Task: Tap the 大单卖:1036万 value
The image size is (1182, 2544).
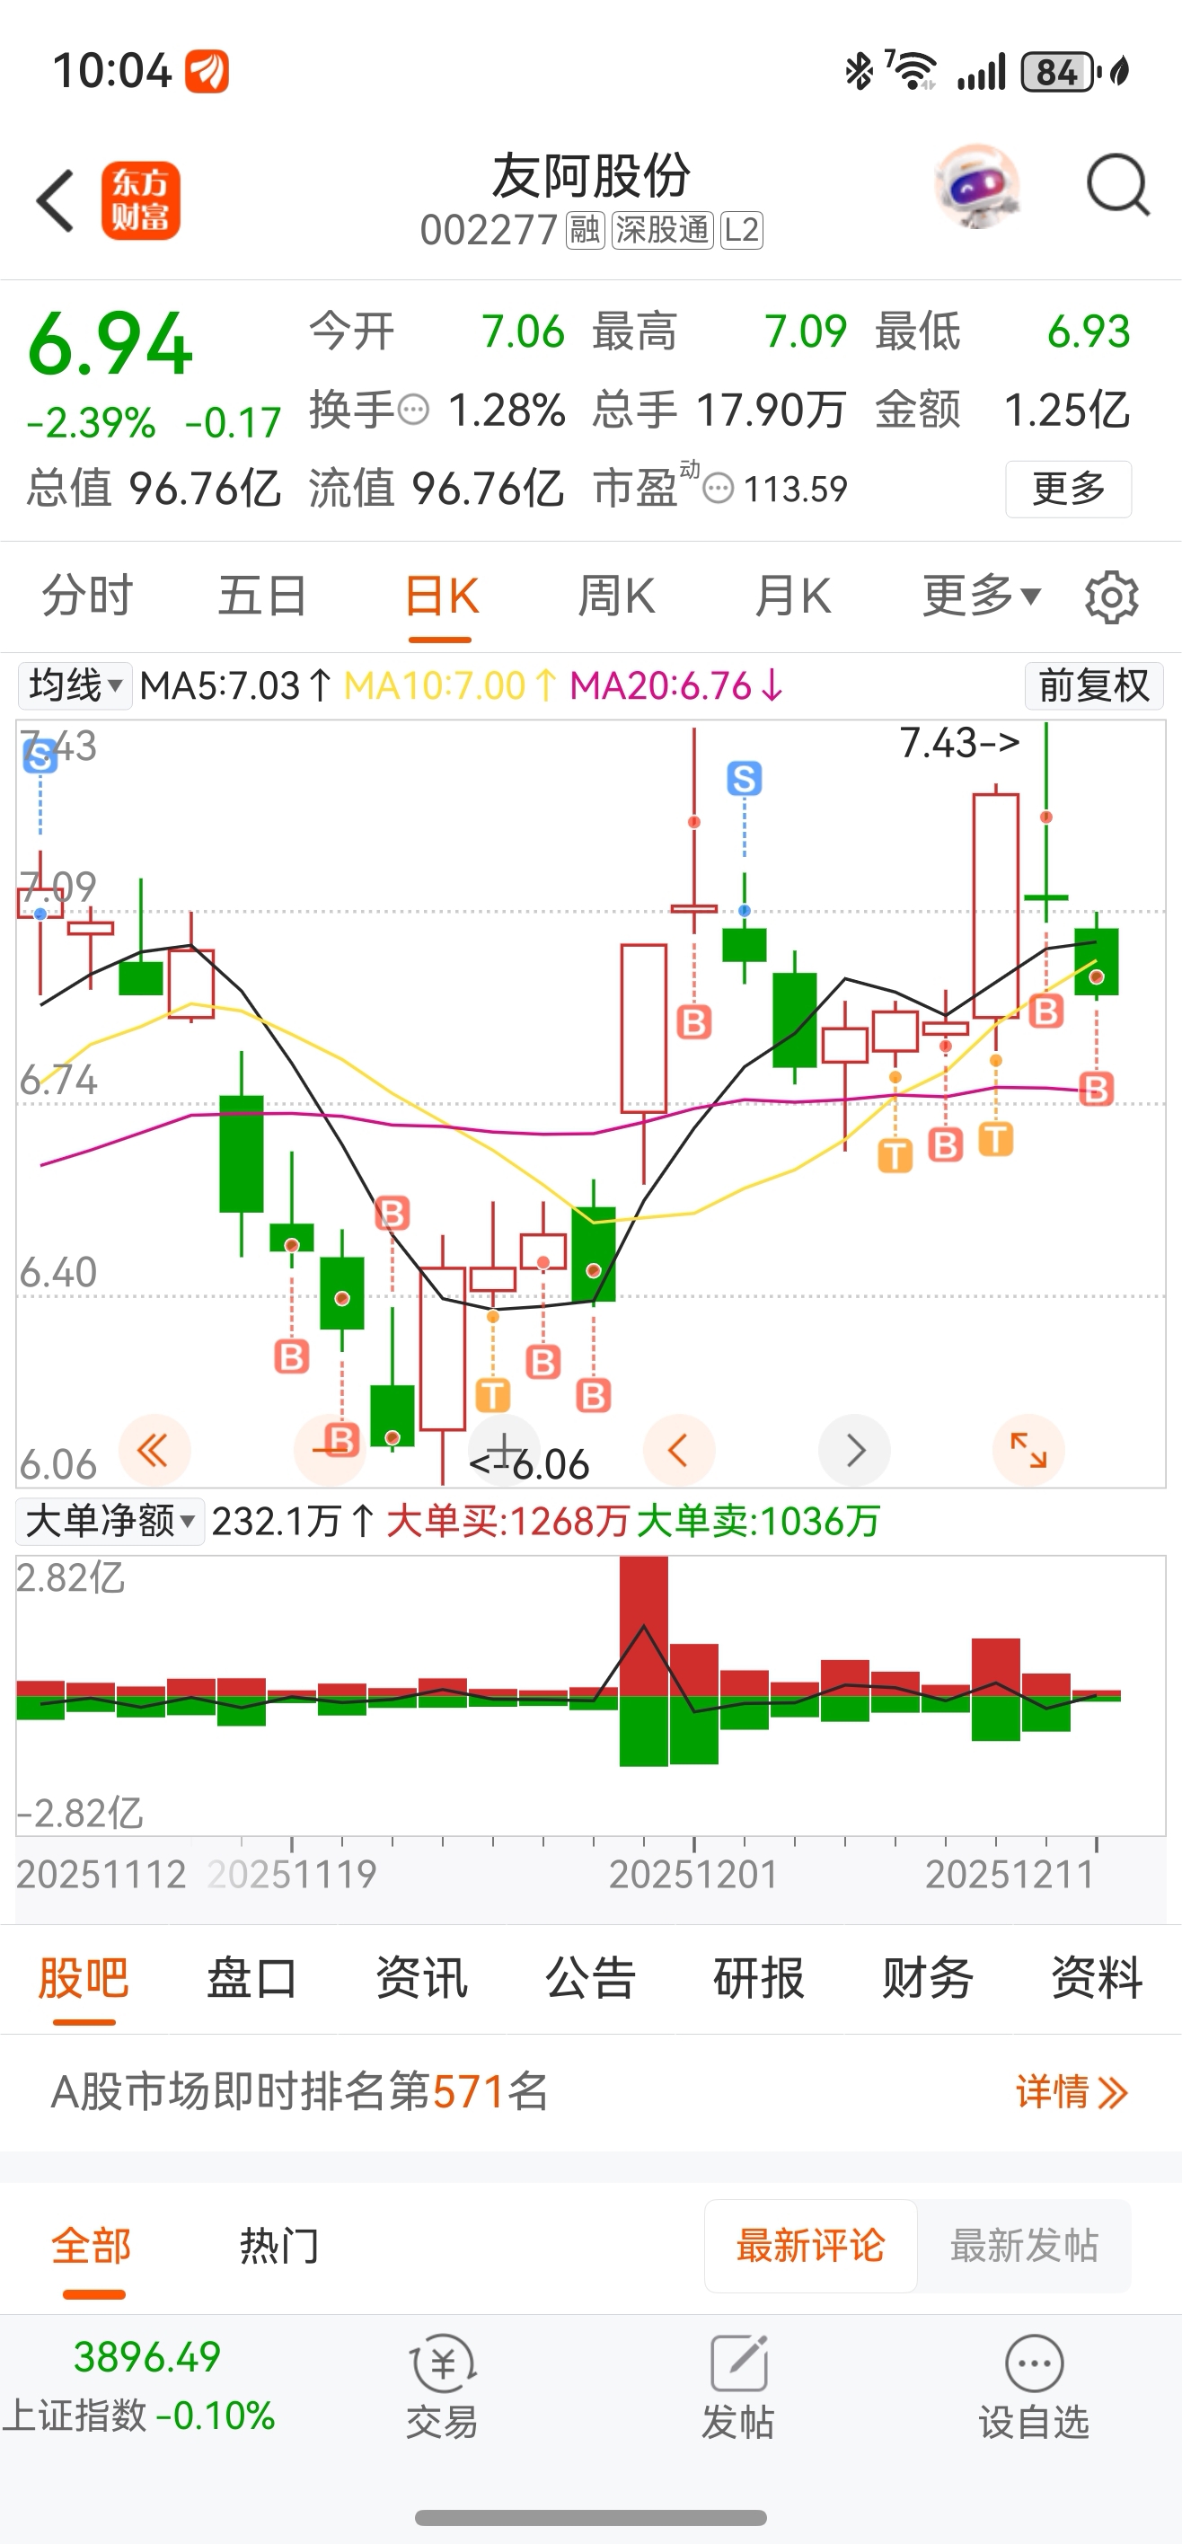Action: pyautogui.click(x=758, y=1521)
